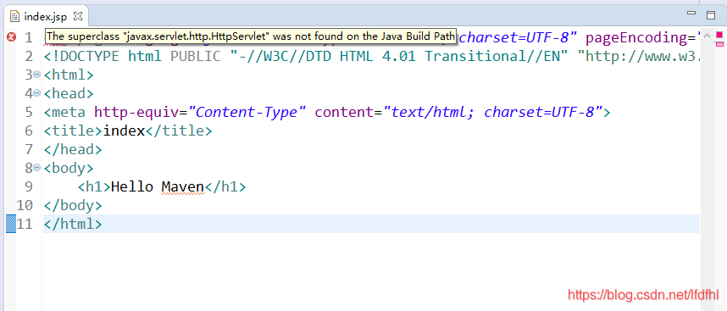The height and width of the screenshot is (311, 727).
Task: Click the http-equiv attribute name
Action: click(136, 112)
